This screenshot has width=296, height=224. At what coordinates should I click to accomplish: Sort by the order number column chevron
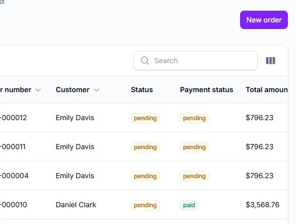[x=38, y=90]
